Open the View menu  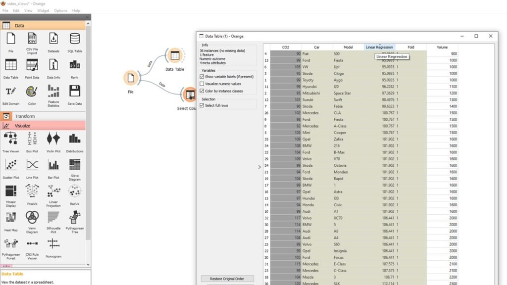point(28,11)
